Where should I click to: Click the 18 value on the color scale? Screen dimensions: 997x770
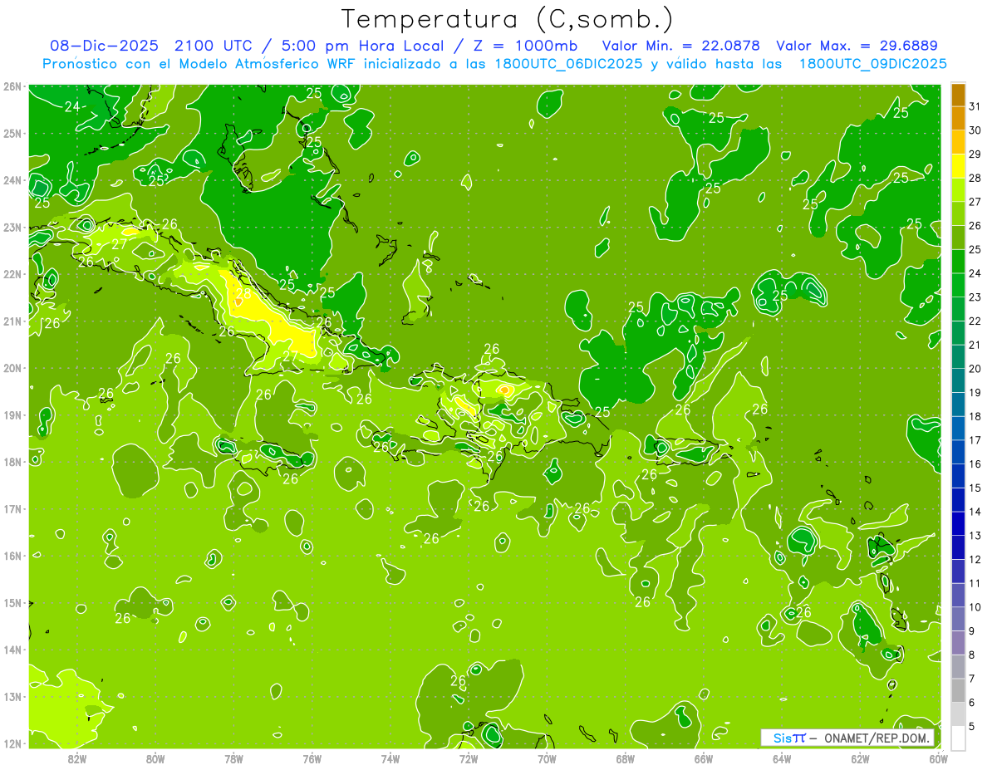point(975,416)
